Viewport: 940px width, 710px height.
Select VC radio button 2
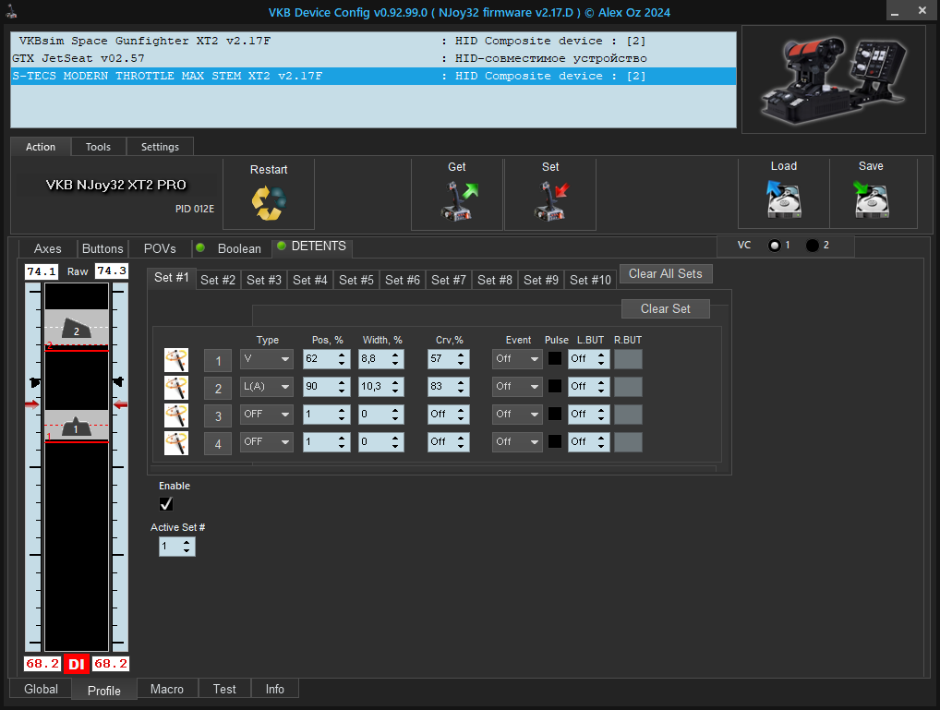[813, 246]
